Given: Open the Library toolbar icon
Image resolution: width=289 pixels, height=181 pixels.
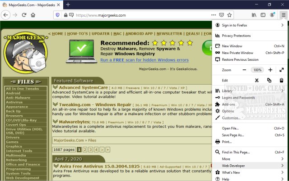Looking at the screenshot, I should point(254,15).
